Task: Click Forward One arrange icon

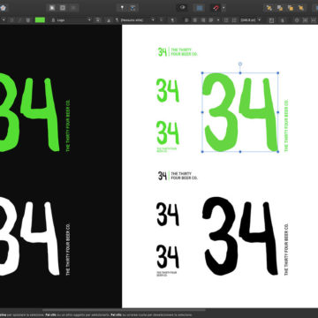Action: [291, 8]
